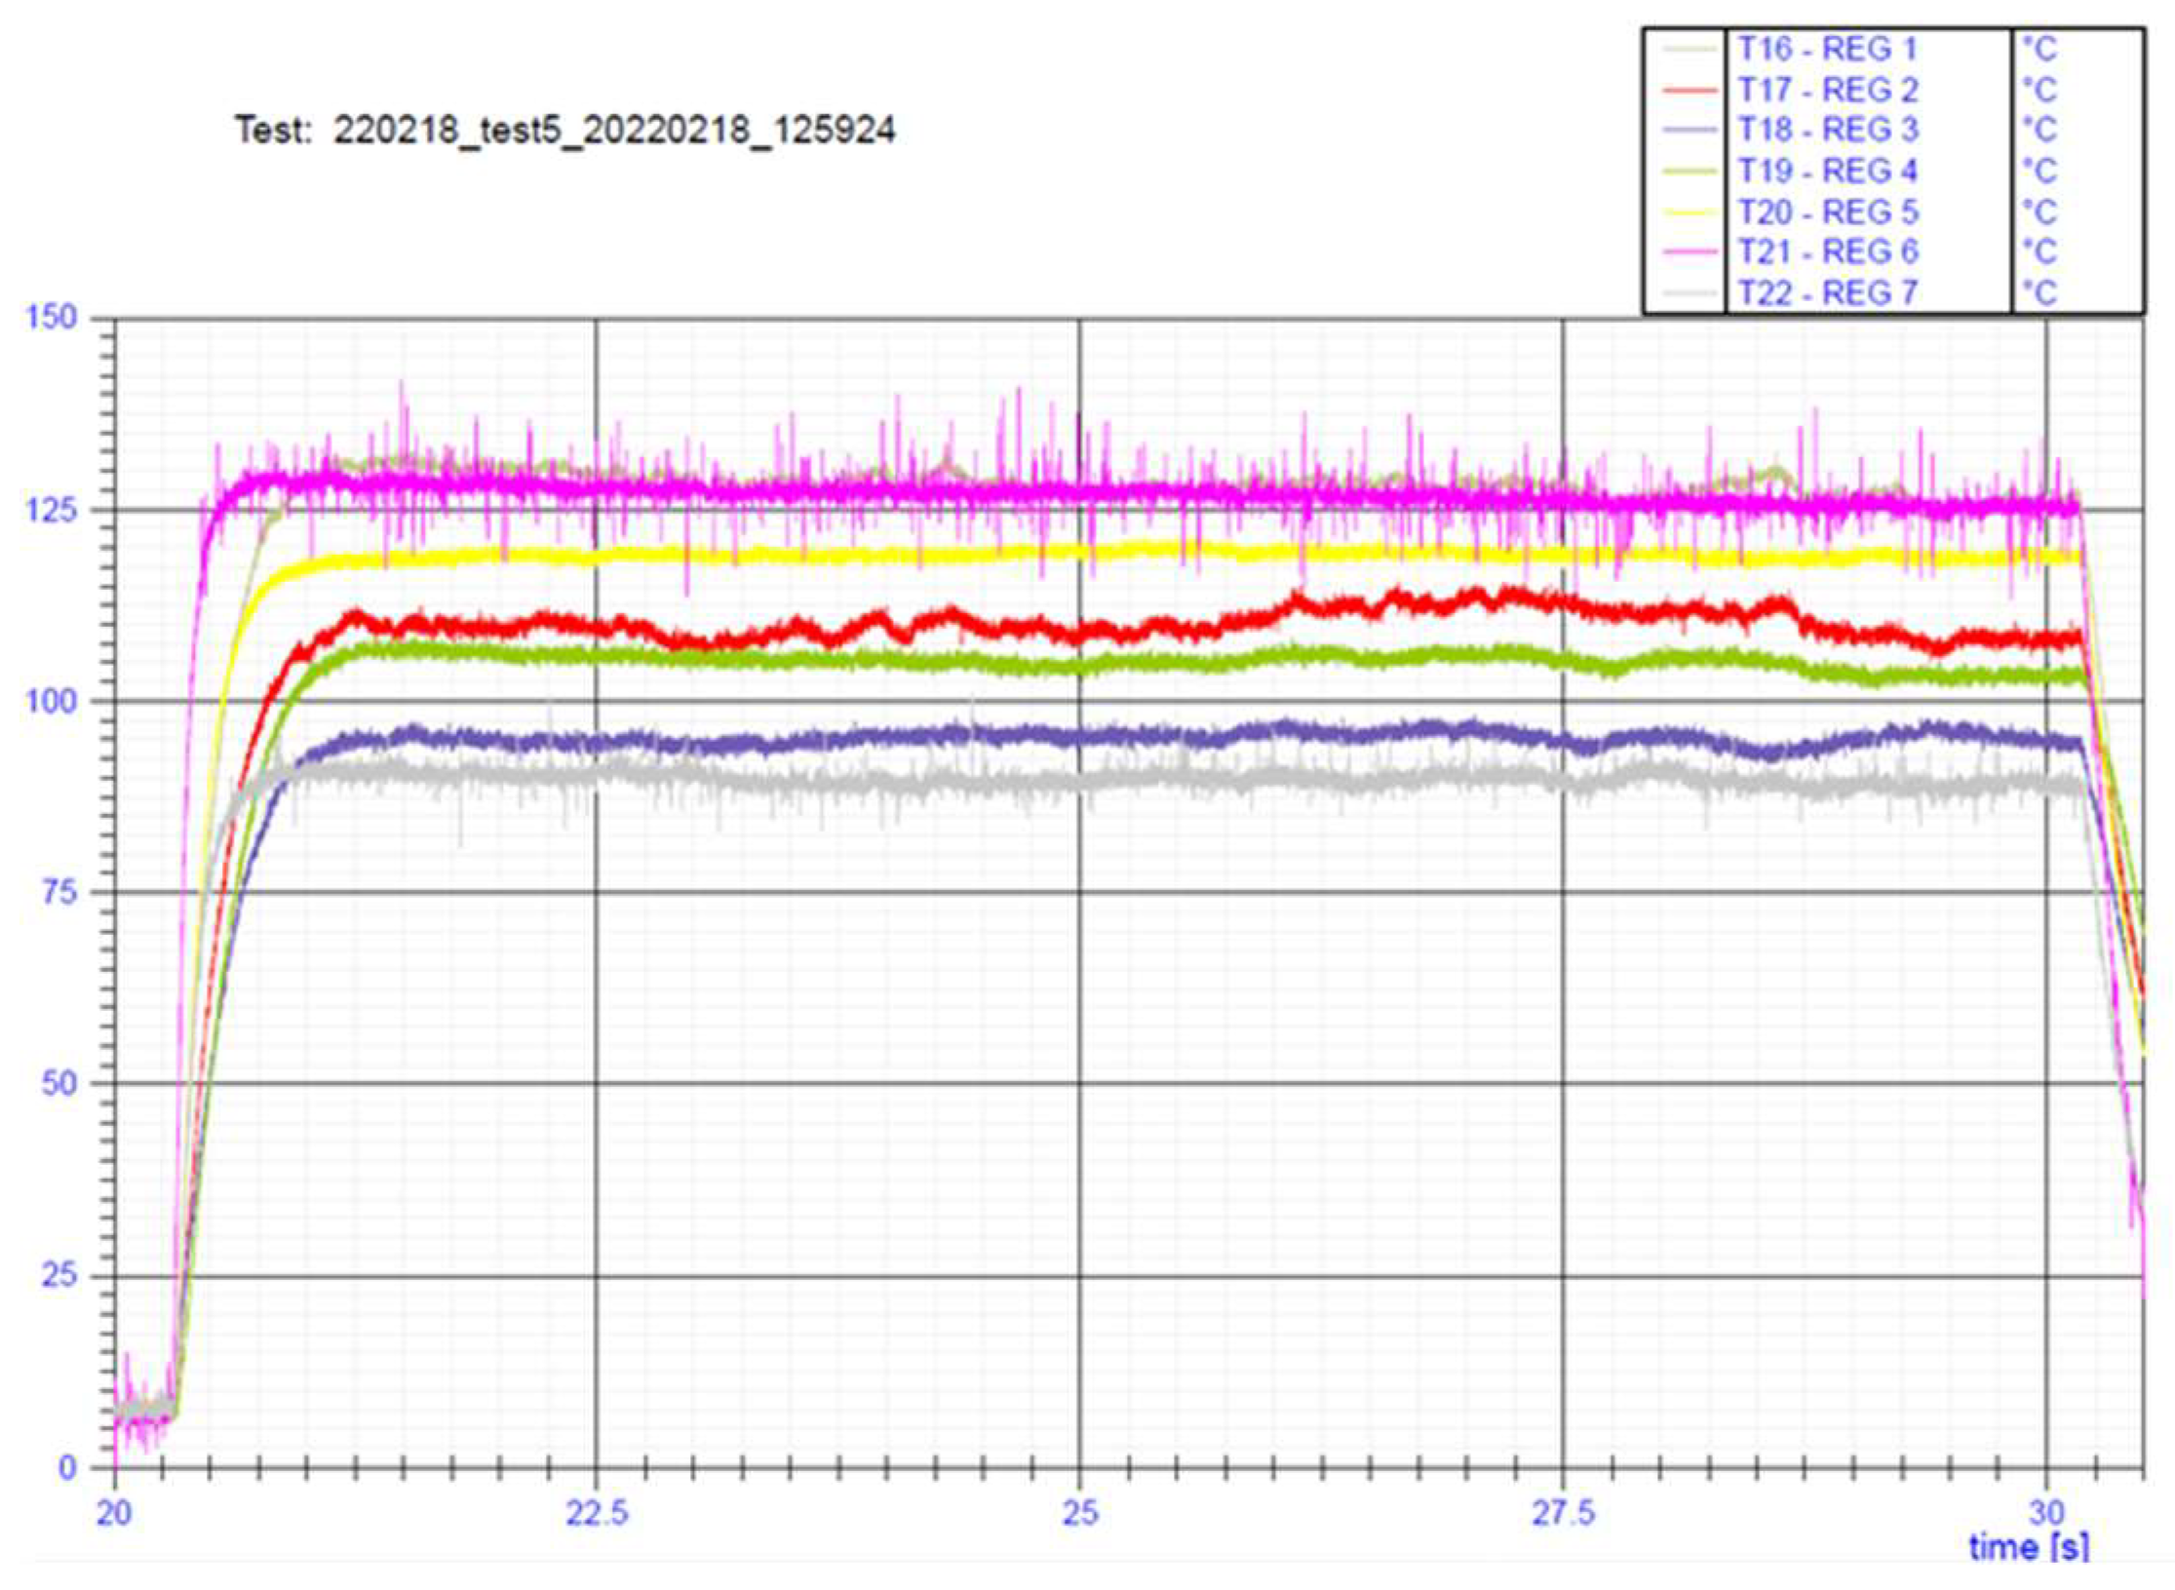Select the T17 - REG 2 legend label
2175x1590 pixels.
coord(1827,90)
